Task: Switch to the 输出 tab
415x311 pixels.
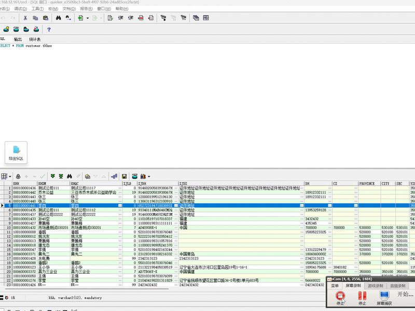Action: point(18,39)
